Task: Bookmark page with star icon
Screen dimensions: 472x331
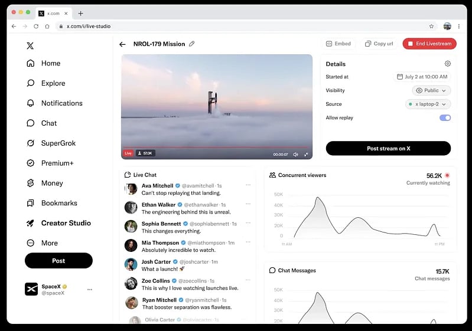Action: (x=431, y=26)
